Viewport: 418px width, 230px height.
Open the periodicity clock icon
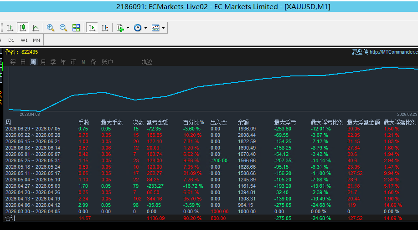pyautogui.click(x=138, y=28)
